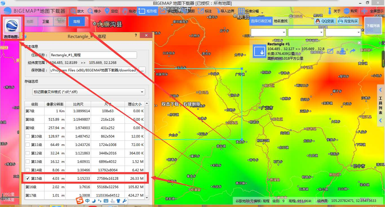Click the 比例尺 column header
Viewport: 385px width, 207px height.
pyautogui.click(x=78, y=104)
